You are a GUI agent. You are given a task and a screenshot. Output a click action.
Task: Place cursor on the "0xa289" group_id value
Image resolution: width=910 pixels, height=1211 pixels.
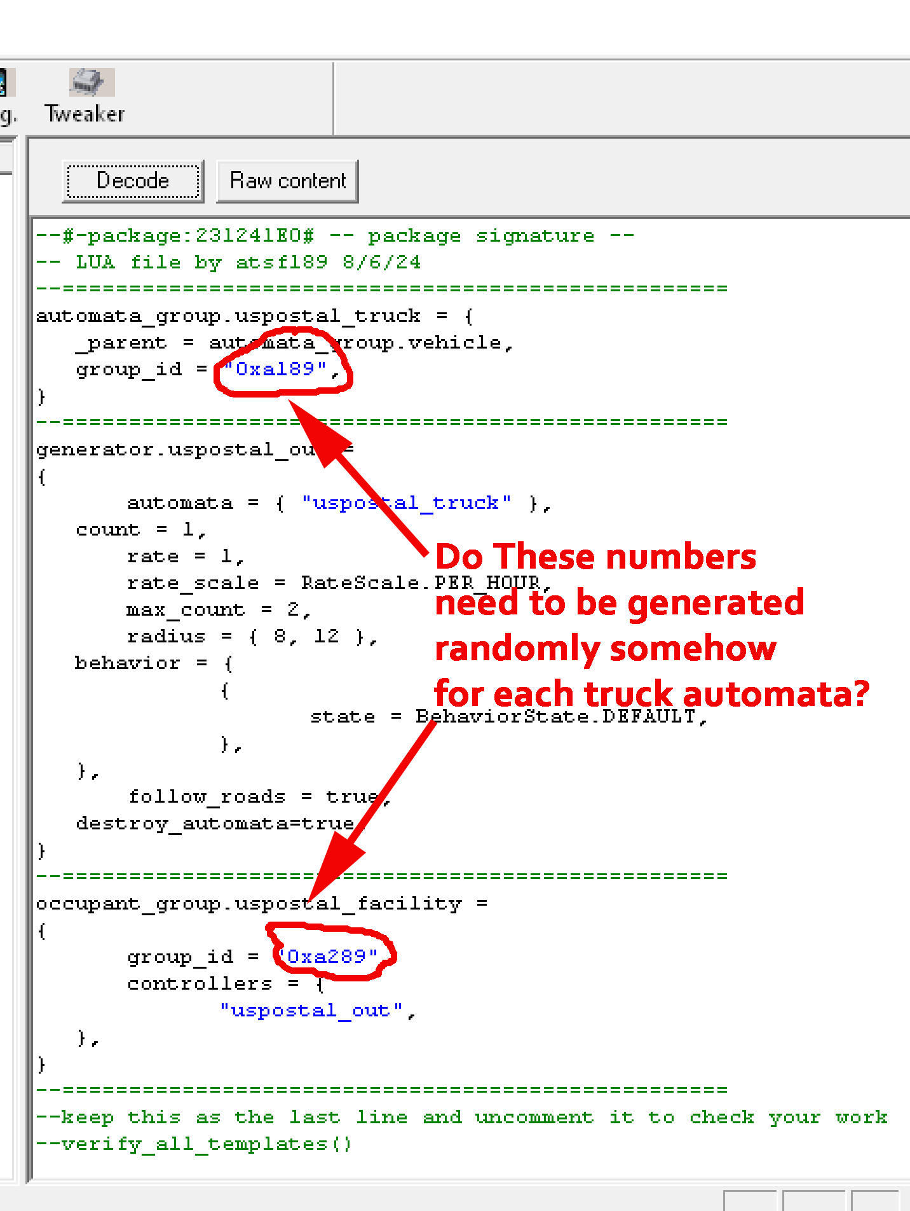[327, 957]
